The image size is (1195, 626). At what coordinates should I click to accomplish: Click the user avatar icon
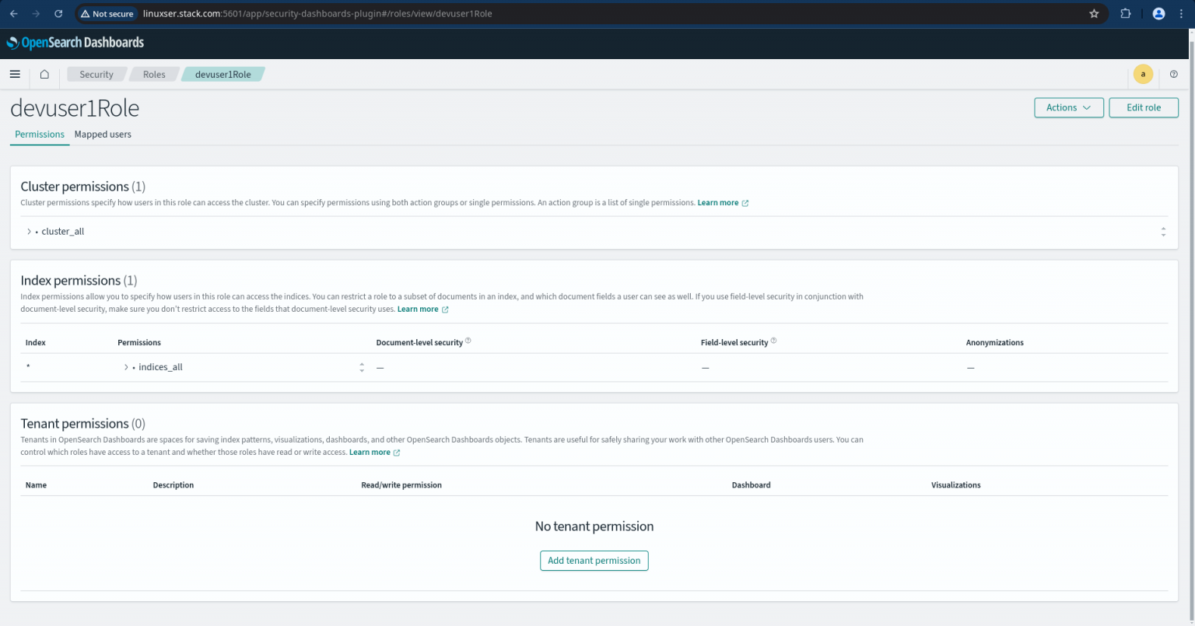pyautogui.click(x=1143, y=74)
